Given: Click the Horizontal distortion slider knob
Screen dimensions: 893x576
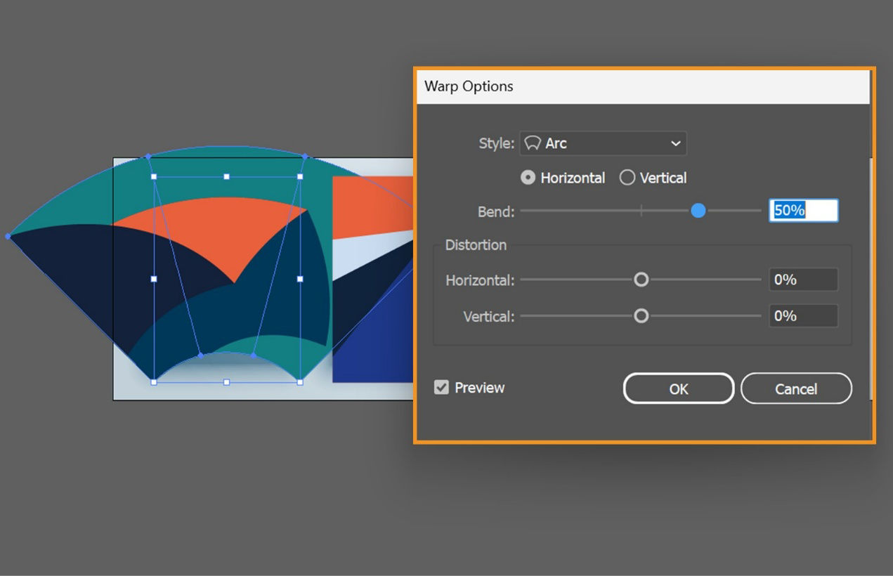Looking at the screenshot, I should 641,280.
